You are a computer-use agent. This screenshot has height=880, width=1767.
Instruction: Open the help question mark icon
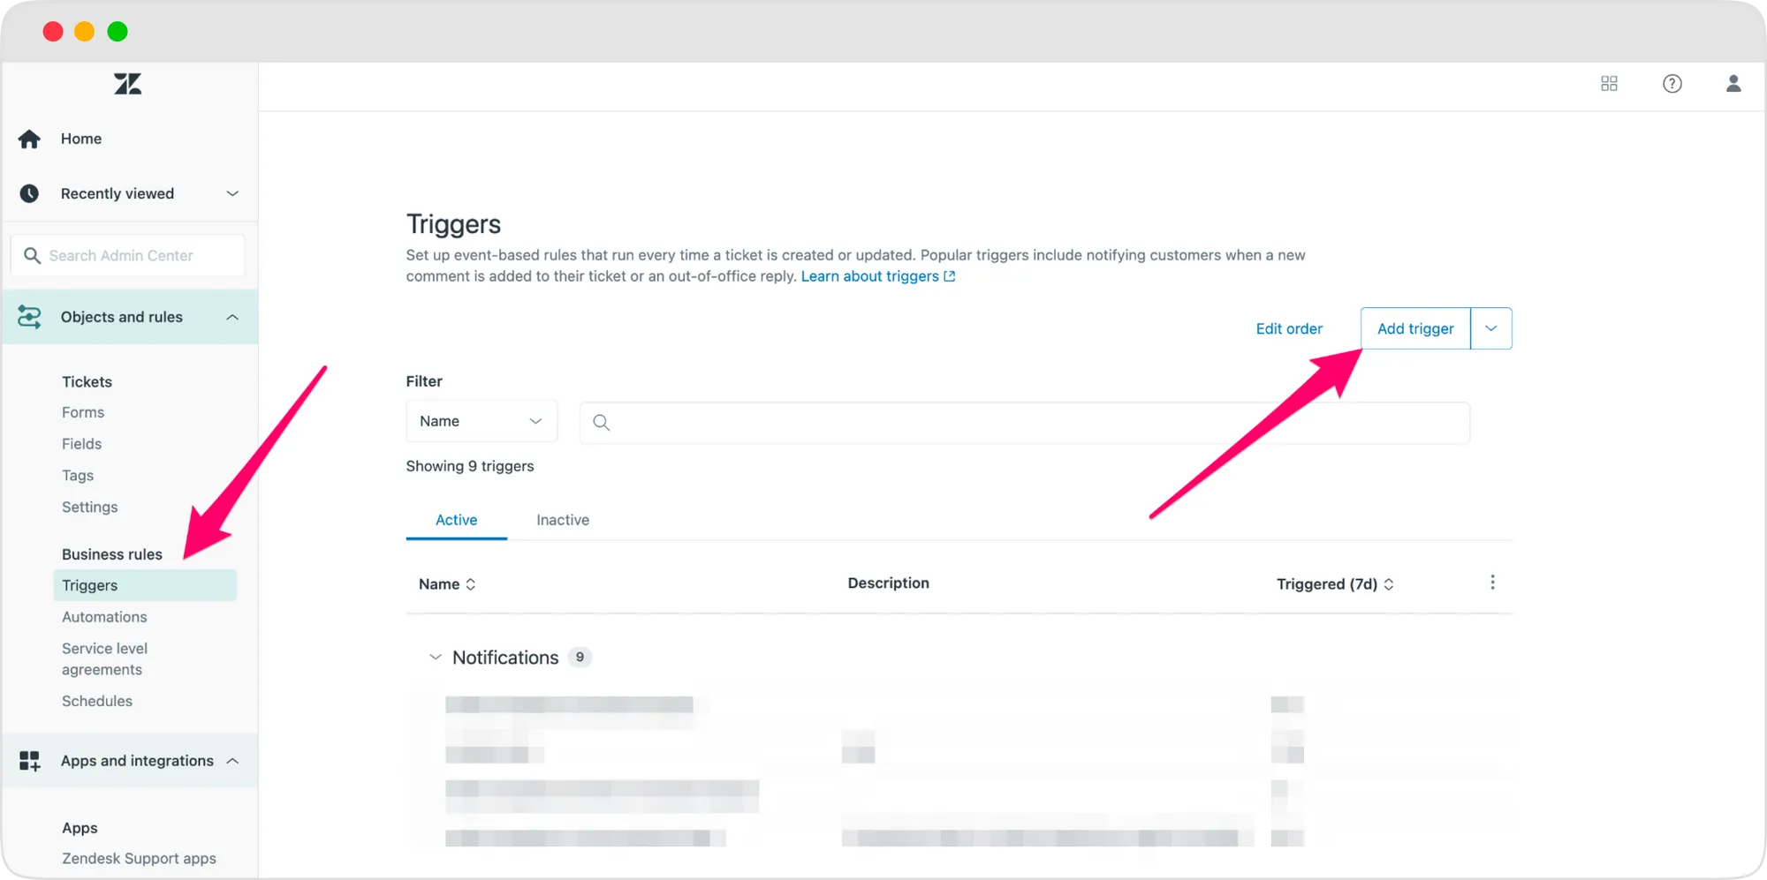pos(1672,84)
